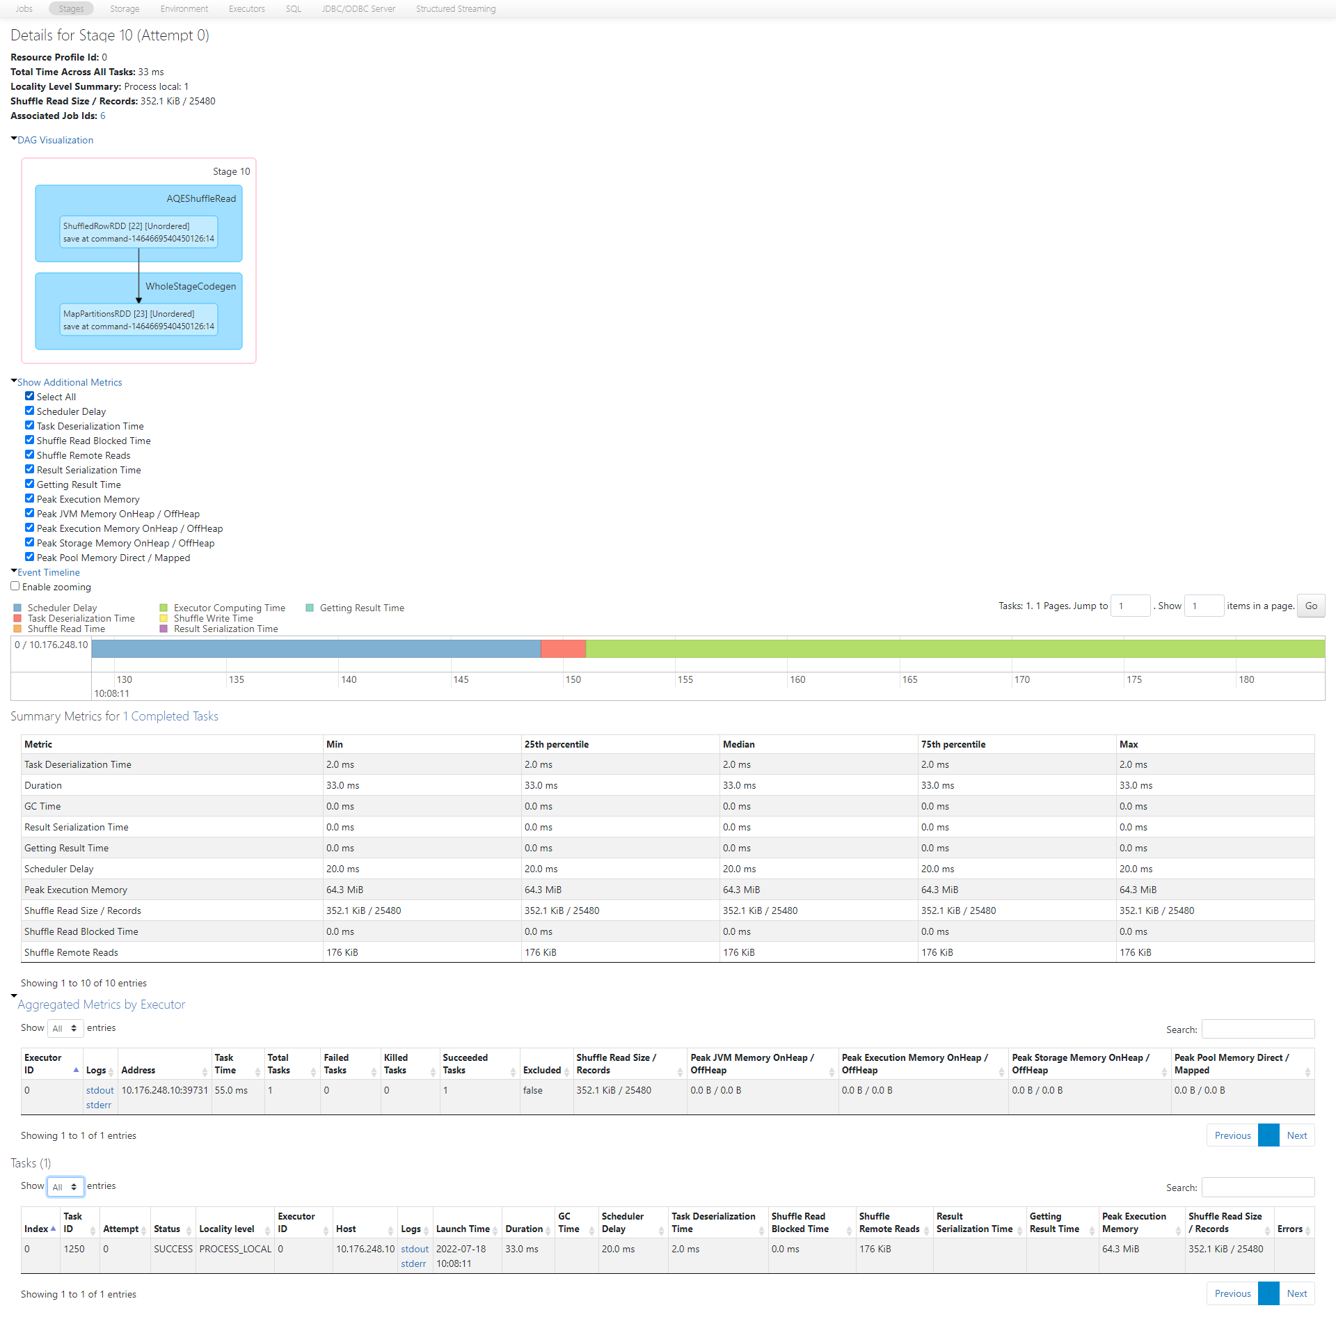Uncheck the Select All checkbox
The image size is (1336, 1324).
[x=29, y=396]
